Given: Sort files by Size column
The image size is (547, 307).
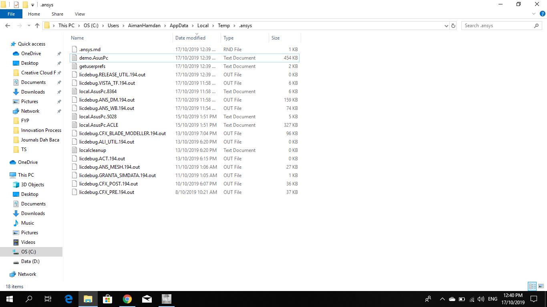Looking at the screenshot, I should pos(276,38).
